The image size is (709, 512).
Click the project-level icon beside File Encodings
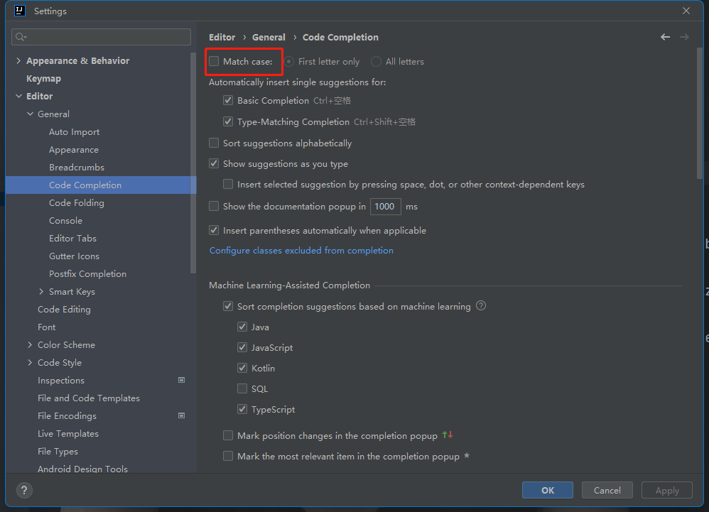coord(181,415)
